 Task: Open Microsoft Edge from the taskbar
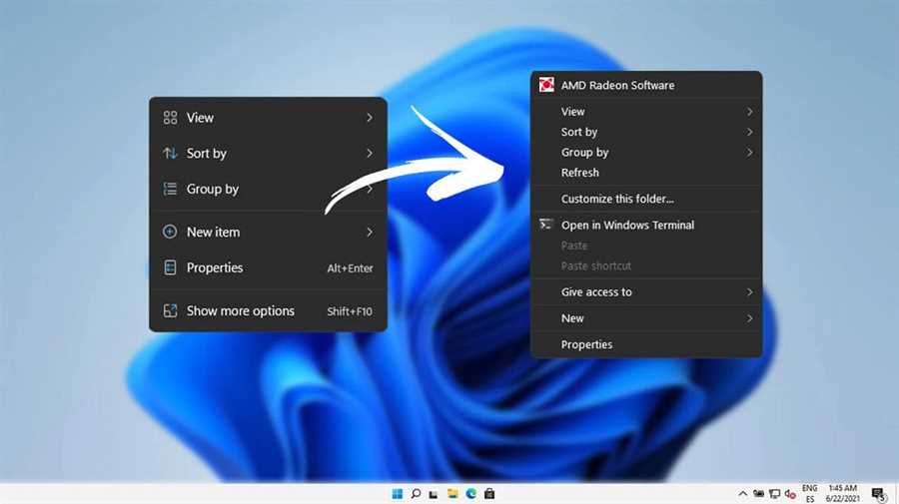coord(470,494)
